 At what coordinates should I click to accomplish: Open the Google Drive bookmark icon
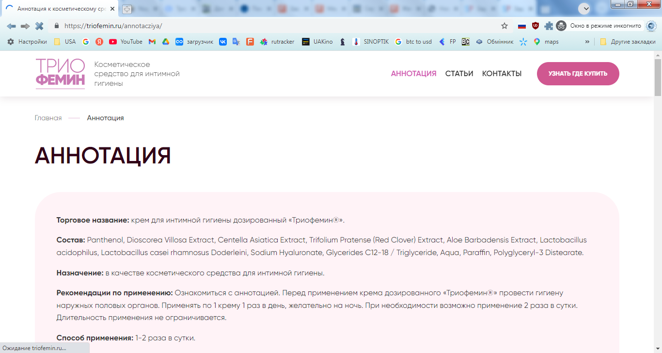[166, 42]
